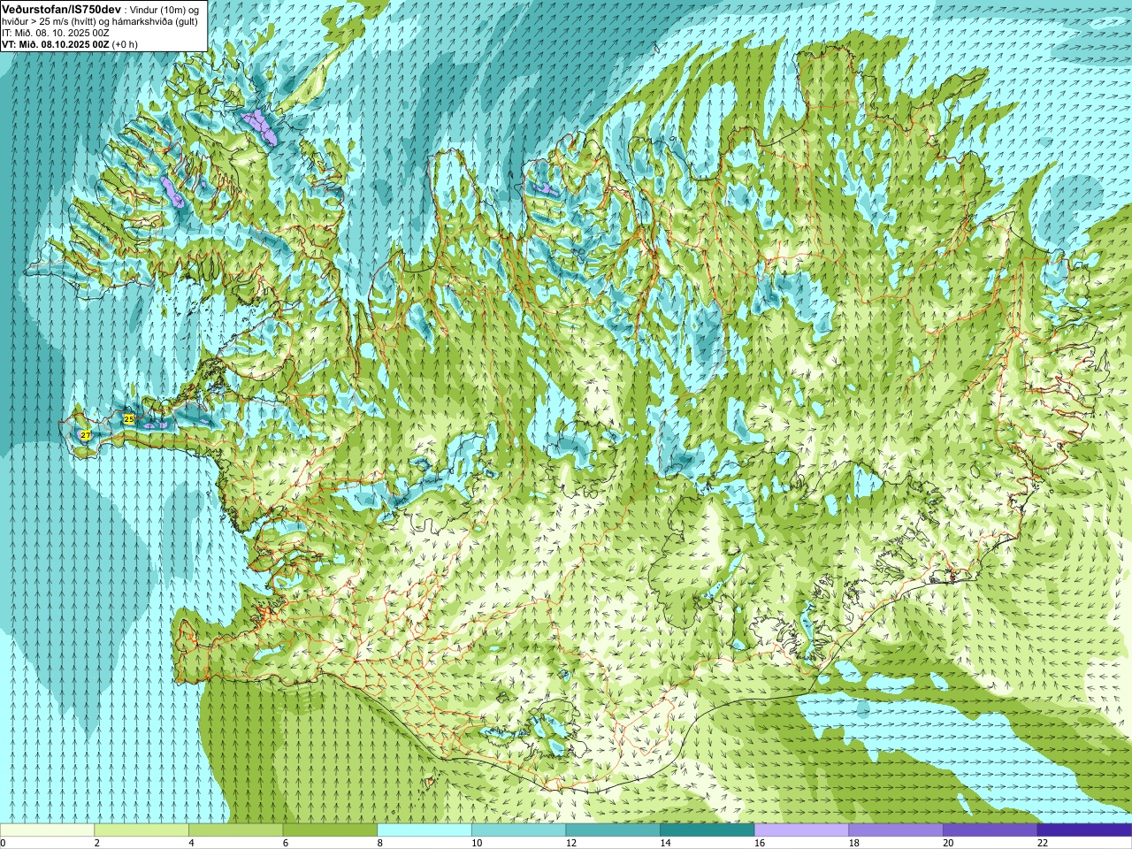Click the legend scale label "8"

pos(379,843)
